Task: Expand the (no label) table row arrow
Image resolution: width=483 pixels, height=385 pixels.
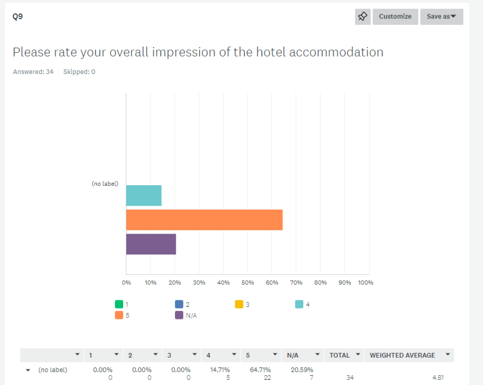Action: pyautogui.click(x=28, y=370)
